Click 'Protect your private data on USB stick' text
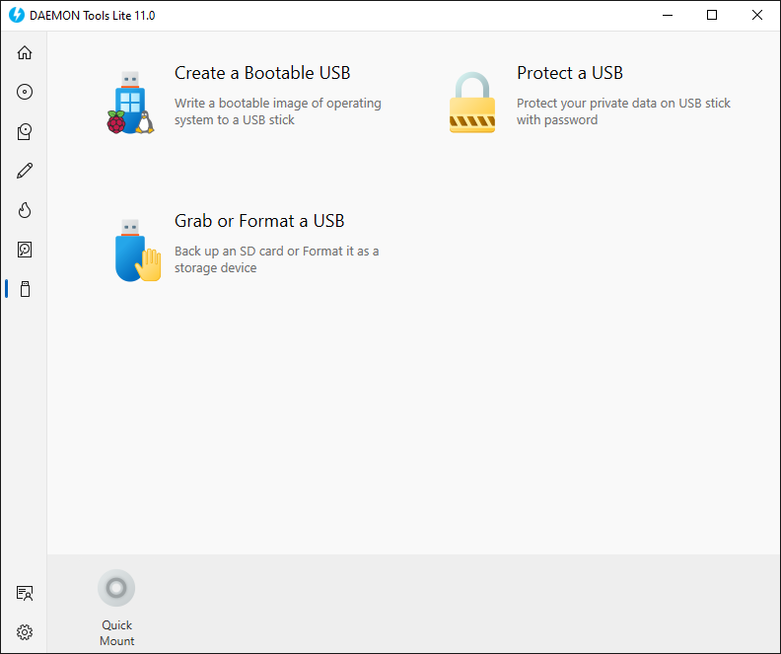The height and width of the screenshot is (654, 781). (x=623, y=111)
